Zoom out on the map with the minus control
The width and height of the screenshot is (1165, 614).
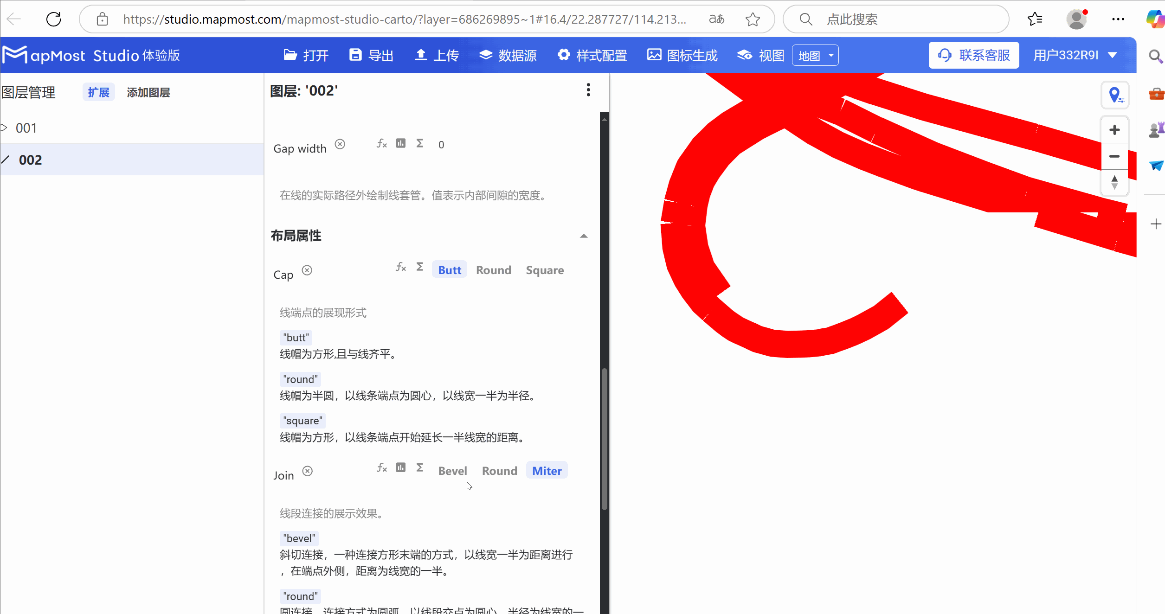(x=1114, y=156)
